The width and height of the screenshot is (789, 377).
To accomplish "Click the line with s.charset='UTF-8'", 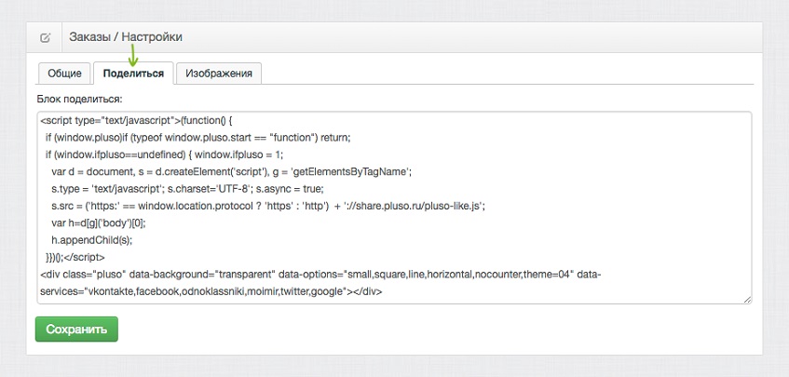I will pos(187,189).
